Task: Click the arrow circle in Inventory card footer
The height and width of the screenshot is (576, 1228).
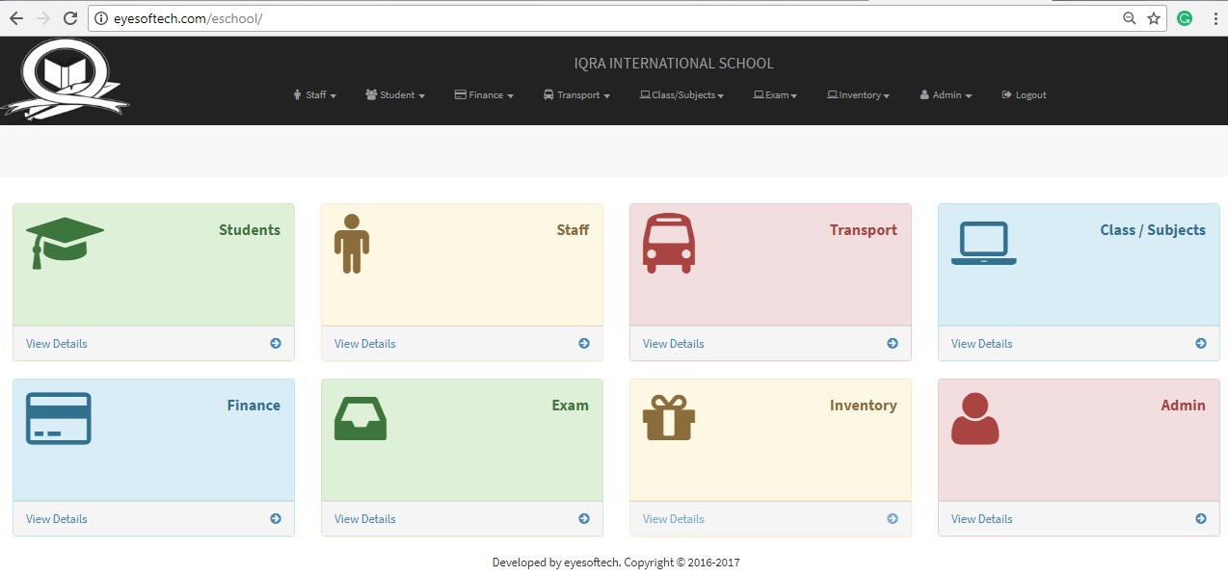Action: pyautogui.click(x=893, y=519)
